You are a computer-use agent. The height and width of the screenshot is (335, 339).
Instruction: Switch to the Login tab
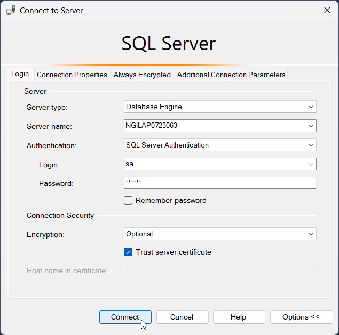point(20,74)
